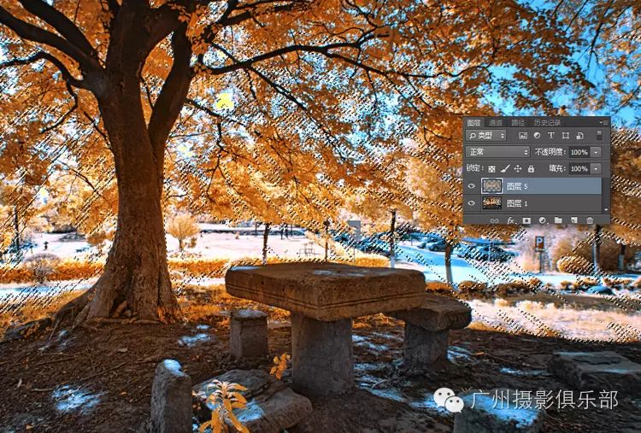This screenshot has height=433, width=641.
Task: Open the opacity slider dropdown arrow
Action: [x=596, y=152]
